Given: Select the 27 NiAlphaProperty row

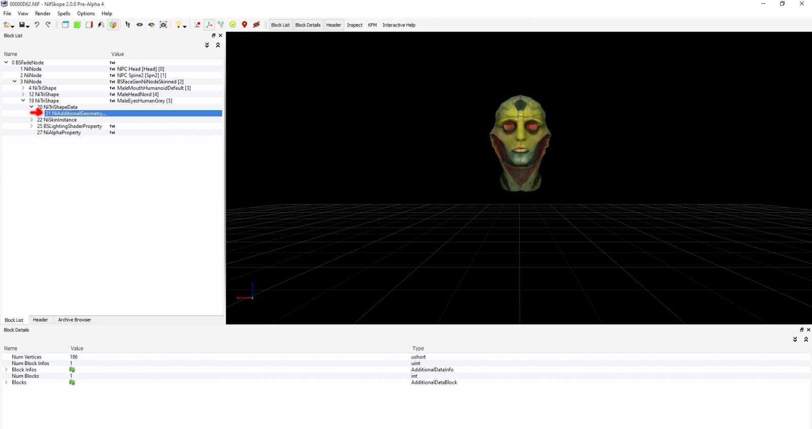Looking at the screenshot, I should pyautogui.click(x=112, y=133).
